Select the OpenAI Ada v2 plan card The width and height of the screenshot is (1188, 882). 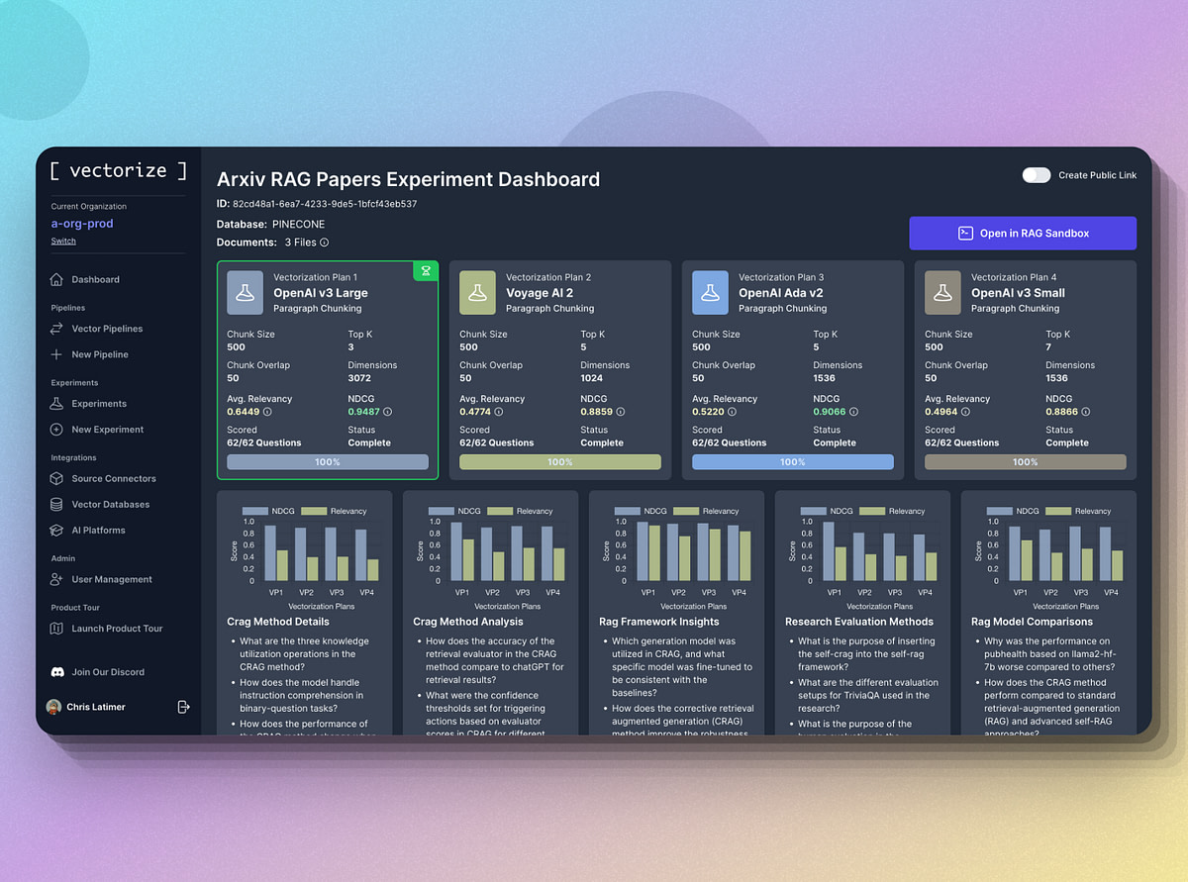(792, 368)
